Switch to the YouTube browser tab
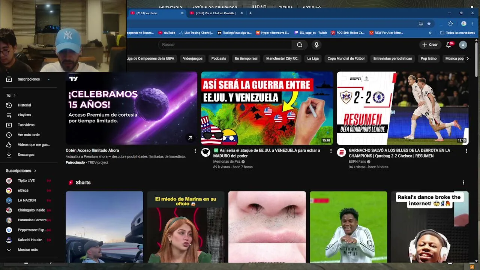The width and height of the screenshot is (480, 270). (157, 13)
